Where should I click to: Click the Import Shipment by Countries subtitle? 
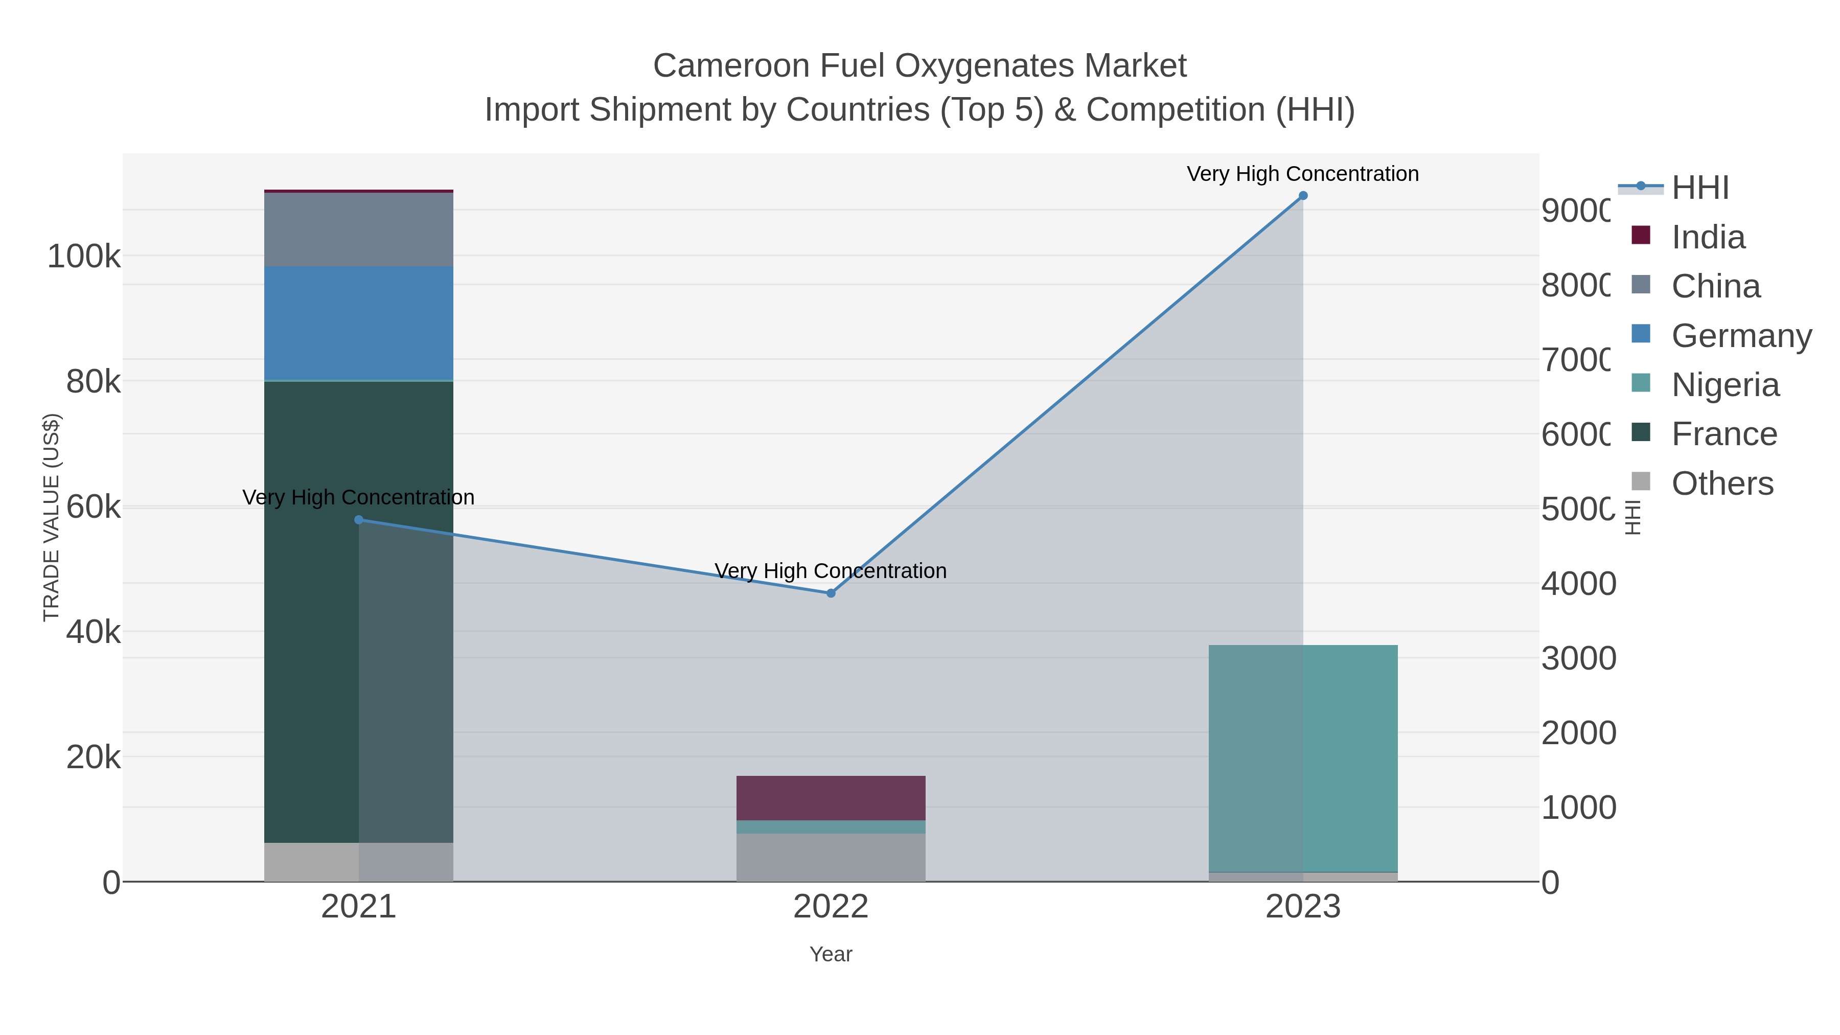tap(919, 110)
